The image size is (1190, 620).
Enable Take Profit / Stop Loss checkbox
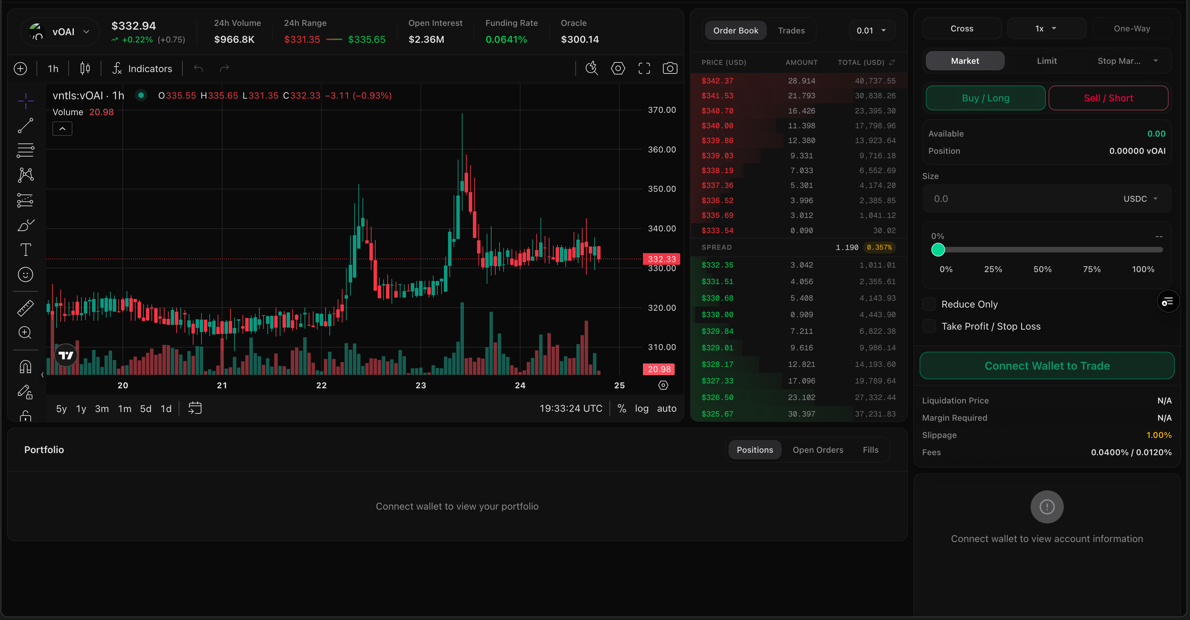[929, 327]
